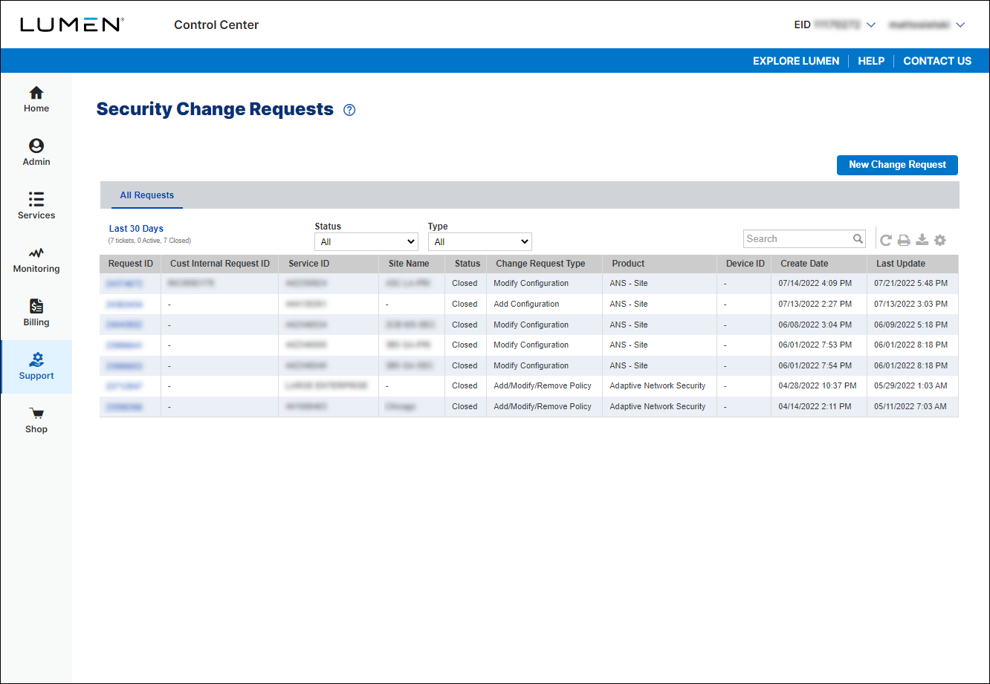Image resolution: width=990 pixels, height=684 pixels.
Task: Open the Status filter dropdown
Action: click(x=366, y=241)
